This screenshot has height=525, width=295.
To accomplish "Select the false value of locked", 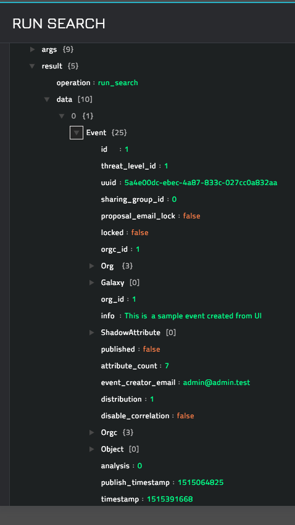I will click(139, 233).
